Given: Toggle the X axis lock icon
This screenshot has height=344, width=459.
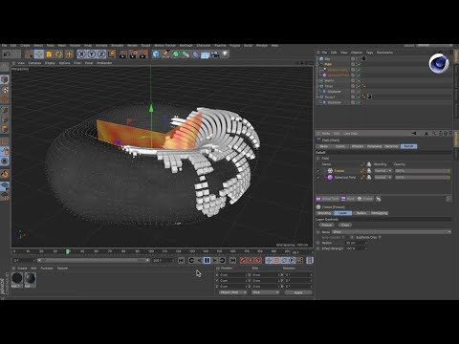Looking at the screenshot, I should (x=81, y=54).
